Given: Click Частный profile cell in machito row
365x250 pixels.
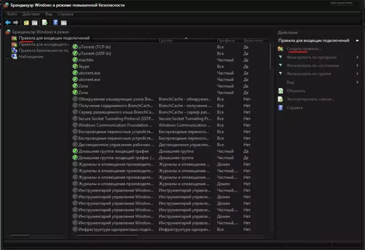Looking at the screenshot, I should pos(225,60).
